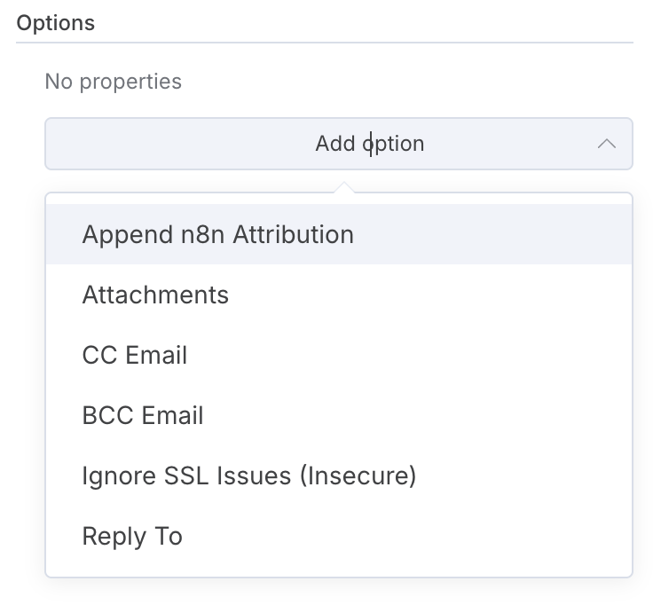Viewport: 653px width, 605px height.
Task: Close the dropdown via up-chevron icon
Action: coord(607,144)
